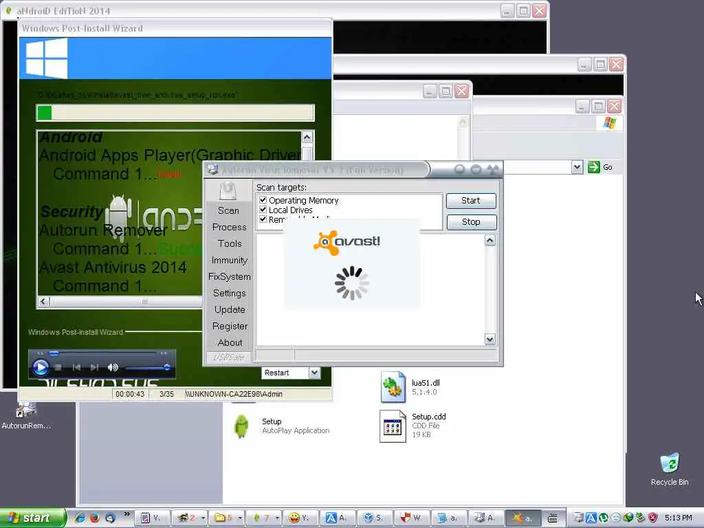This screenshot has width=704, height=528.
Task: Open the About section
Action: tap(230, 342)
